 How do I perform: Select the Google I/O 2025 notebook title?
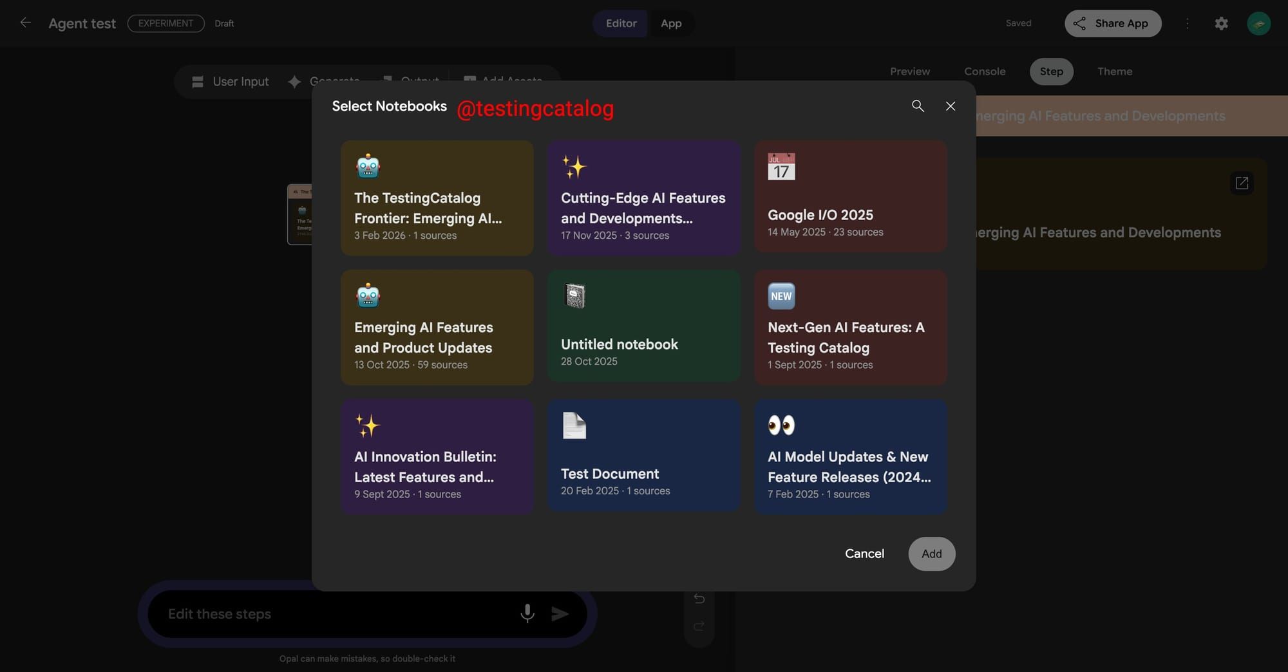pos(820,215)
